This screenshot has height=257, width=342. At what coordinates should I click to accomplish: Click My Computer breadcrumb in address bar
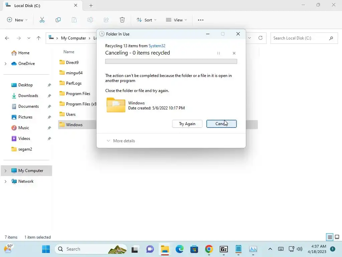pos(73,38)
